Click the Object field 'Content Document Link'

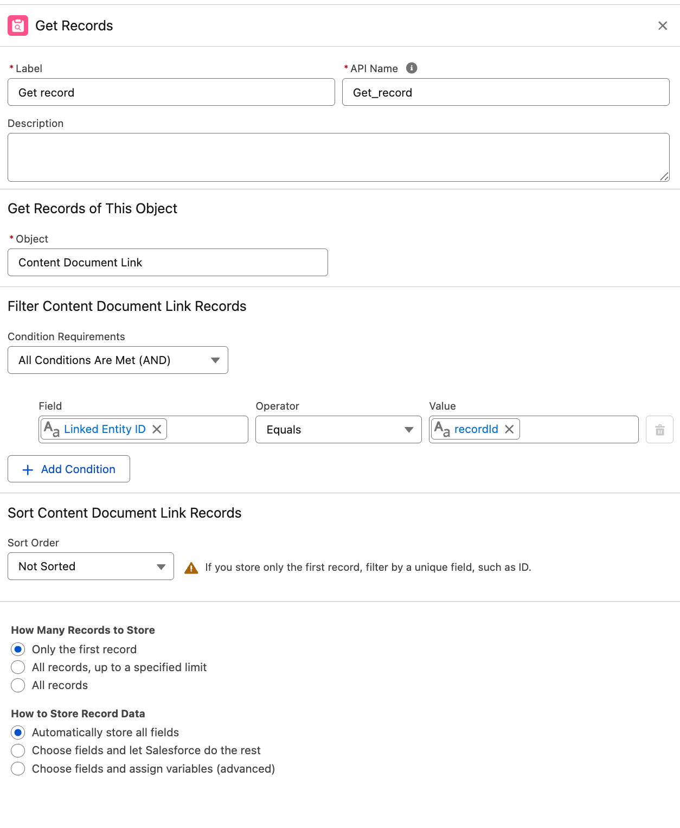(x=168, y=263)
